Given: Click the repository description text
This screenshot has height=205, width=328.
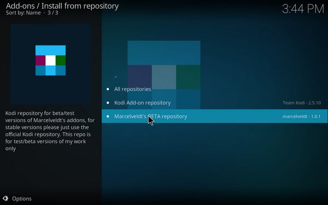Looking at the screenshot, I should [50, 131].
